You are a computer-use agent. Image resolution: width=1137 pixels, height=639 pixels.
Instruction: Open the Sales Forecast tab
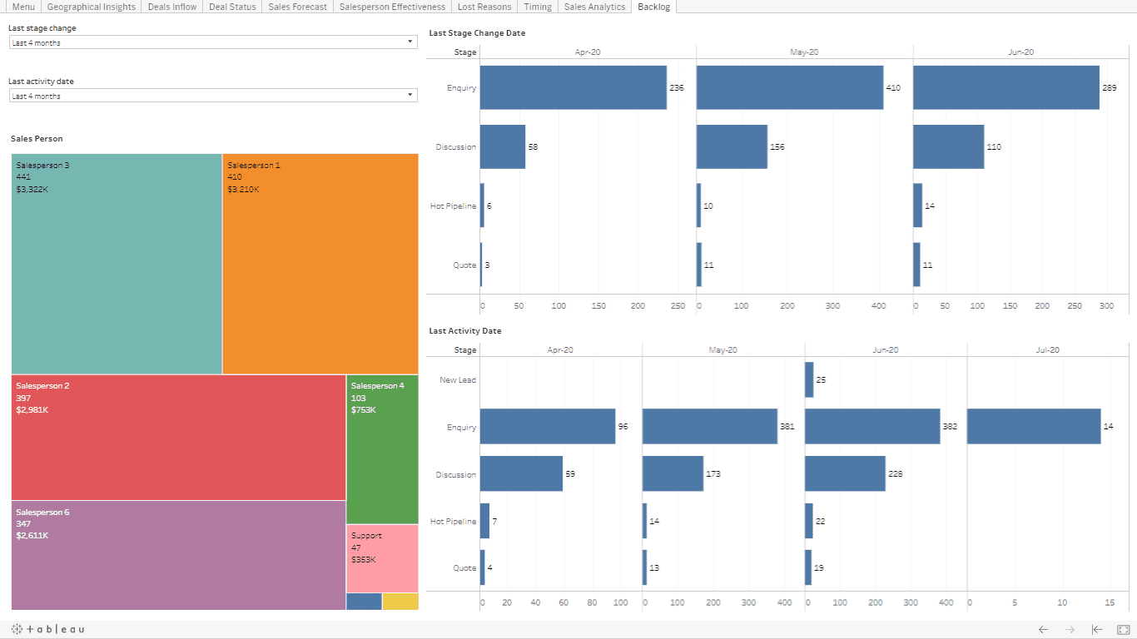tap(298, 7)
